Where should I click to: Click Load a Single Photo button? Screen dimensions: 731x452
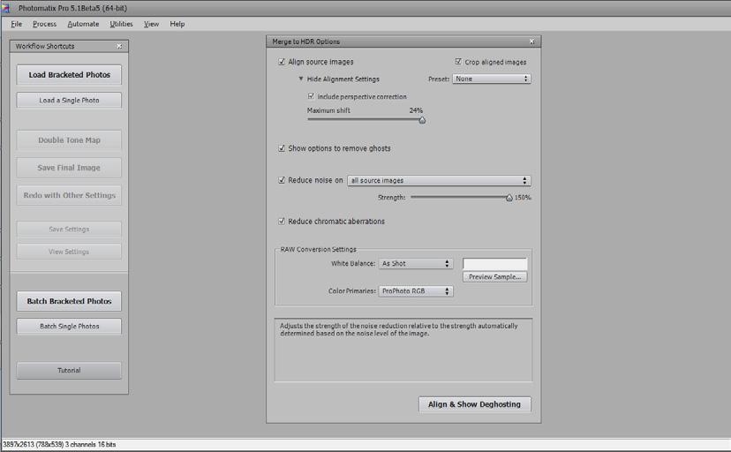[x=69, y=100]
